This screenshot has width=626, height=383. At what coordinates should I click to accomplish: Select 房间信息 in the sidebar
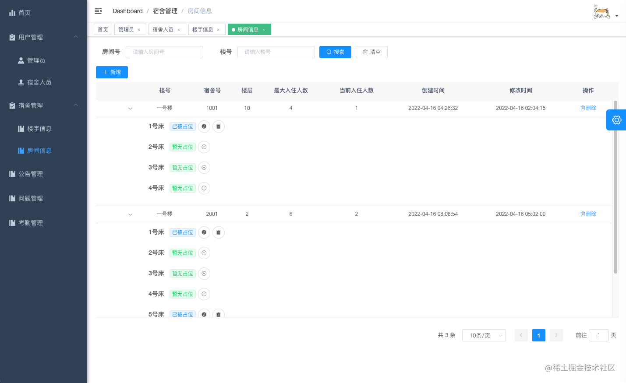point(44,151)
